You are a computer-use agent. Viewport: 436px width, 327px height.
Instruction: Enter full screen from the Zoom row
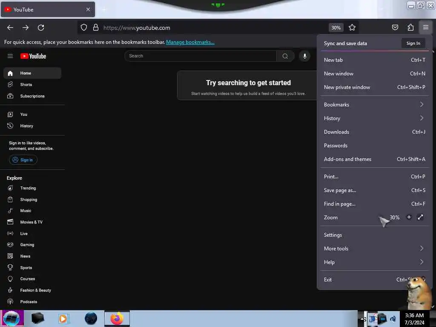pos(420,217)
